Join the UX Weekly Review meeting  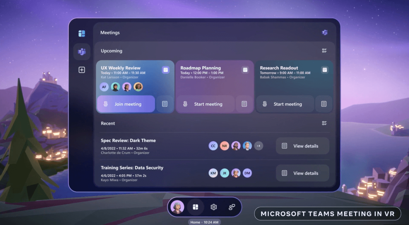126,104
